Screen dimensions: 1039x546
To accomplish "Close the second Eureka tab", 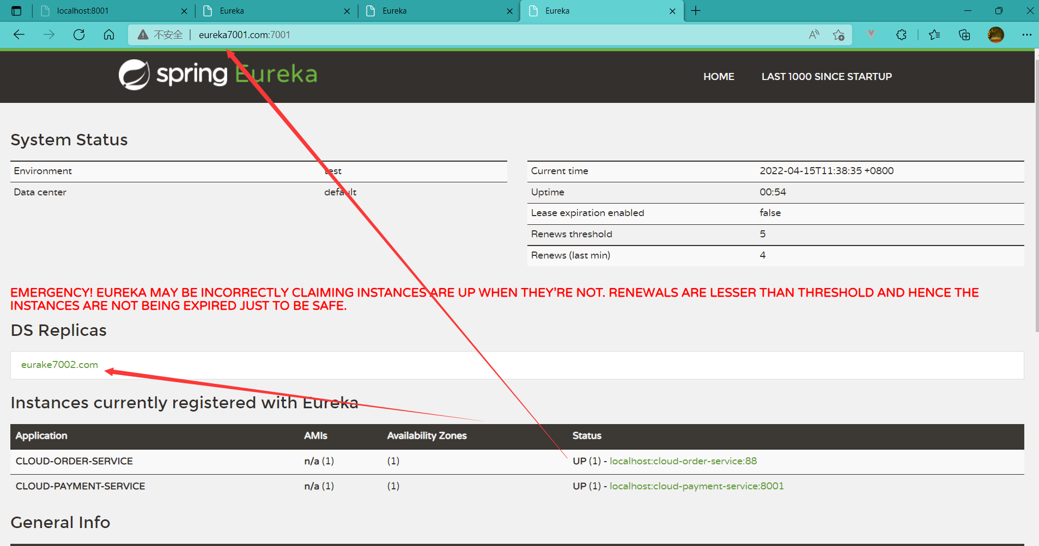I will [x=347, y=11].
